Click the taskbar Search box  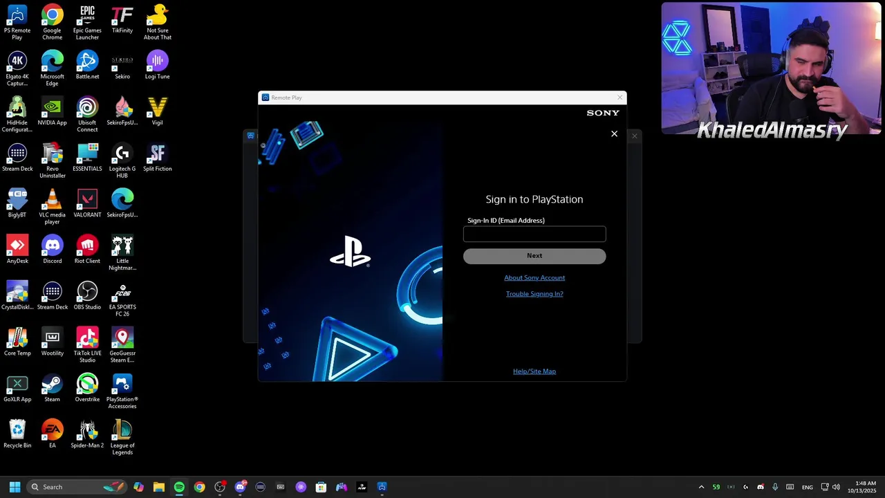click(x=77, y=487)
